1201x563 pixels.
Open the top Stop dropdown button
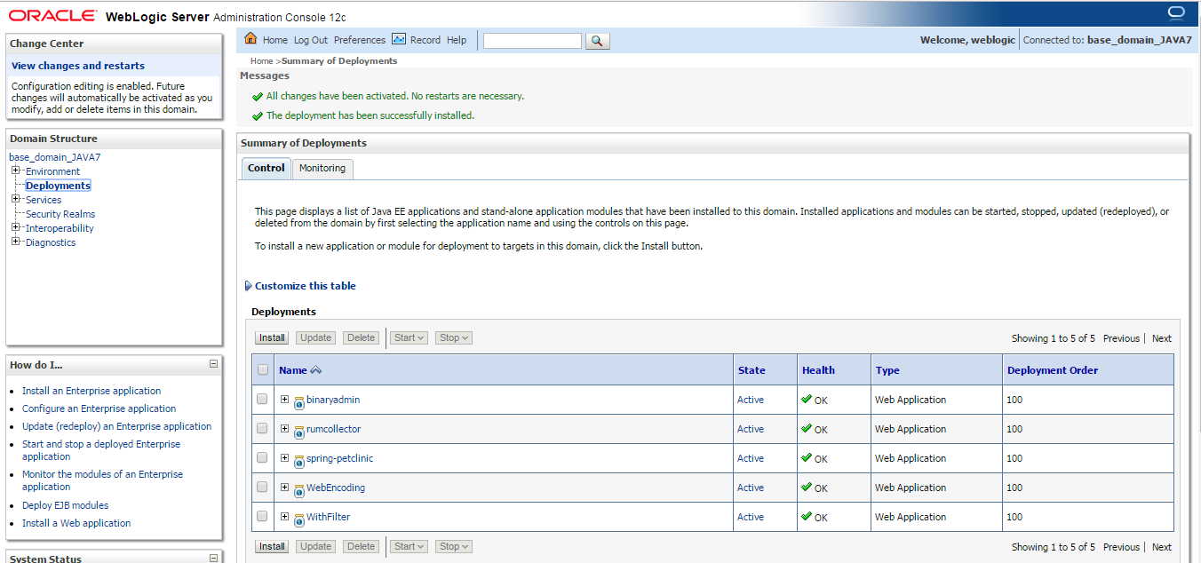[x=453, y=337]
